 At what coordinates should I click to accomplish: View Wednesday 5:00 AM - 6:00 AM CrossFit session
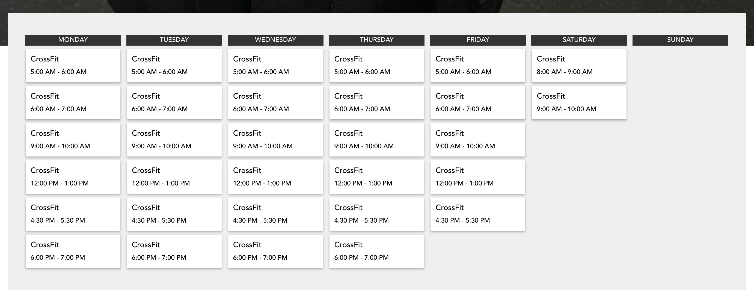click(x=275, y=66)
